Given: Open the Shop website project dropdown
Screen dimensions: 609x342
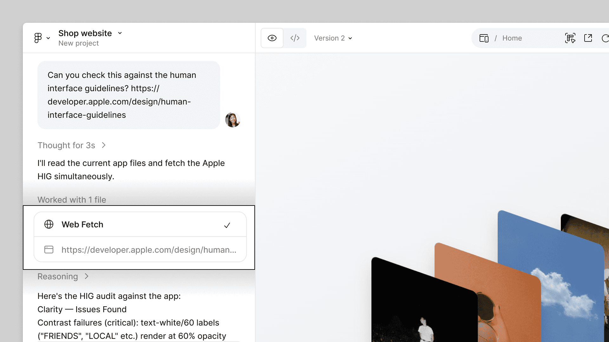Looking at the screenshot, I should pyautogui.click(x=120, y=33).
